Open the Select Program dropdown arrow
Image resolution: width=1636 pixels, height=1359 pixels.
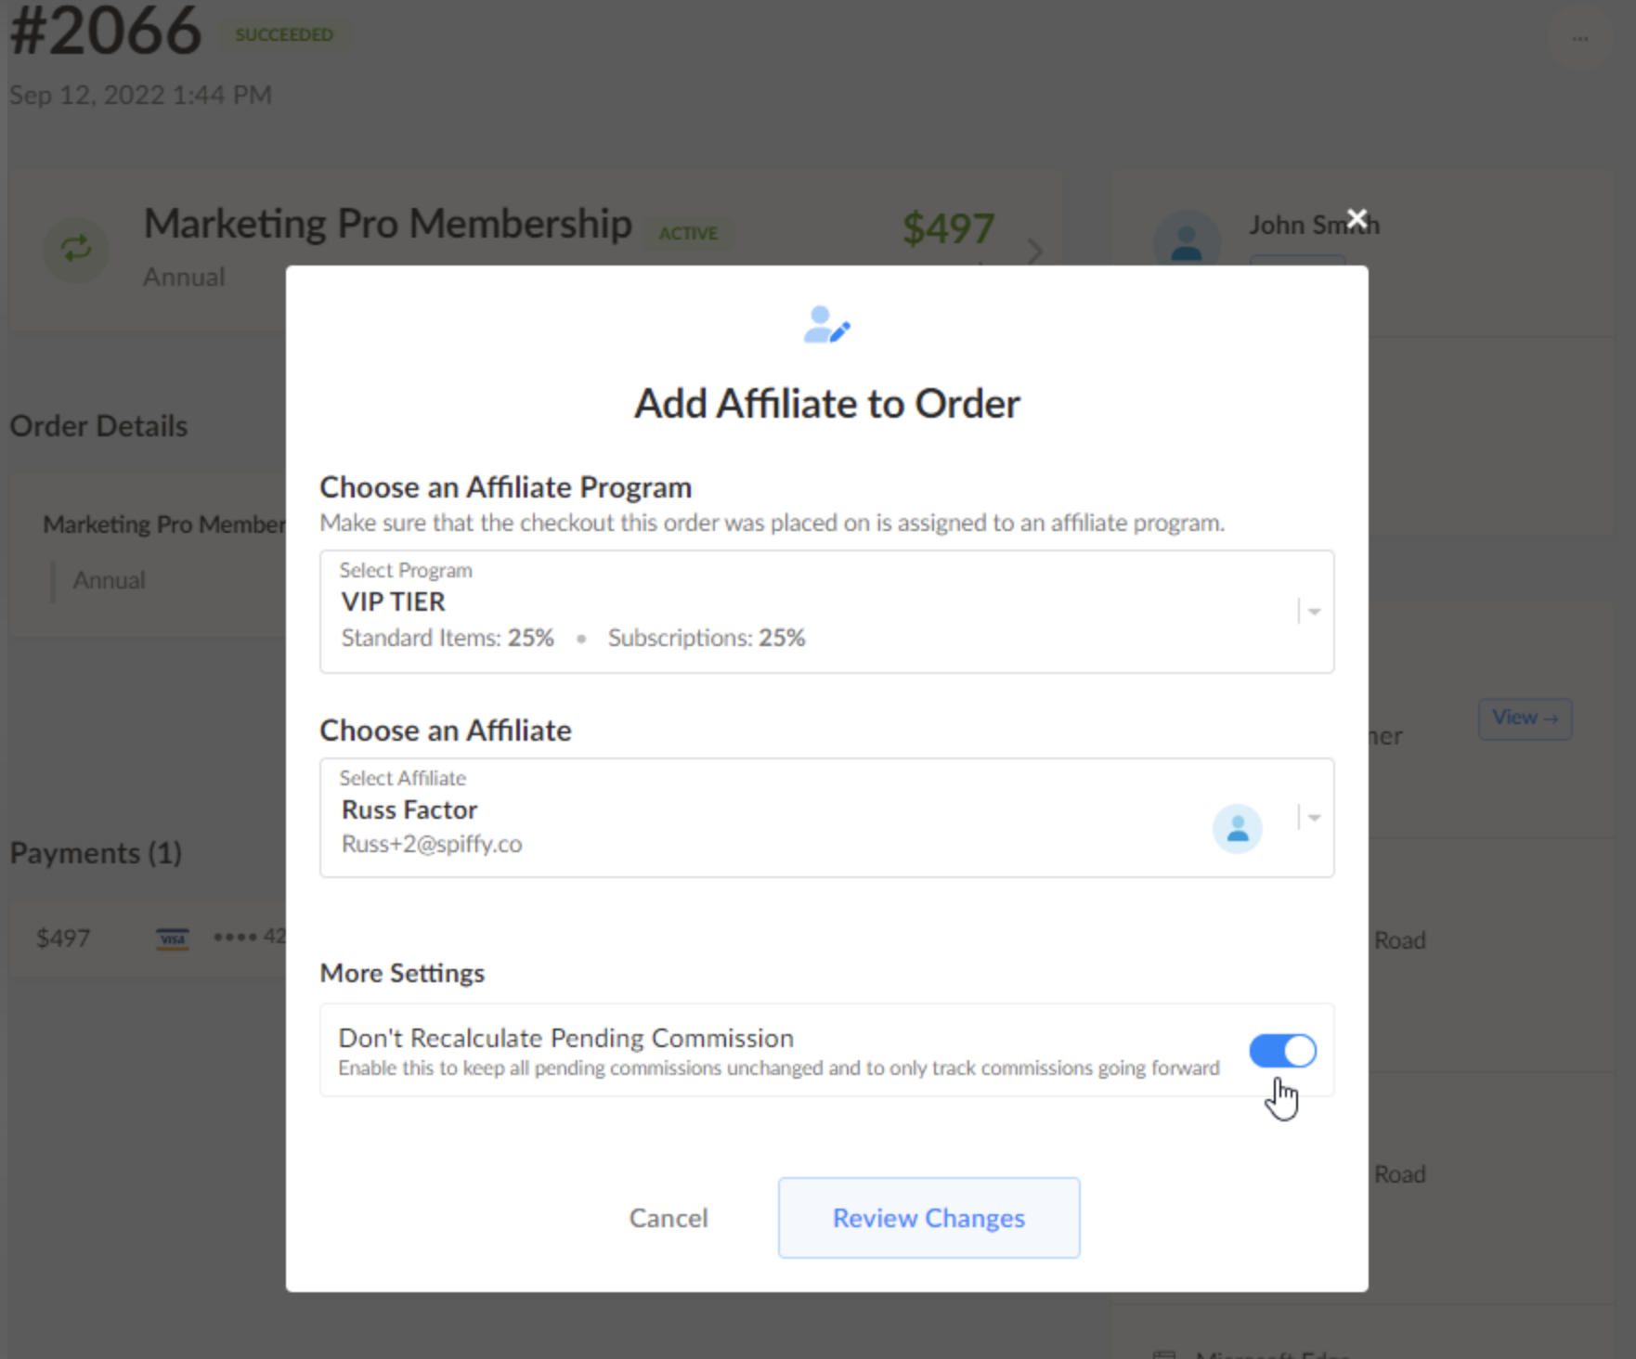[1314, 611]
